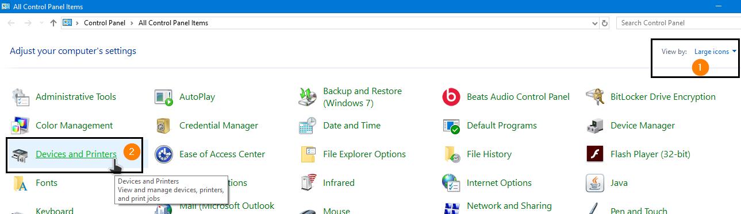Open the Fonts folder icon
The image size is (741, 214).
(21, 183)
